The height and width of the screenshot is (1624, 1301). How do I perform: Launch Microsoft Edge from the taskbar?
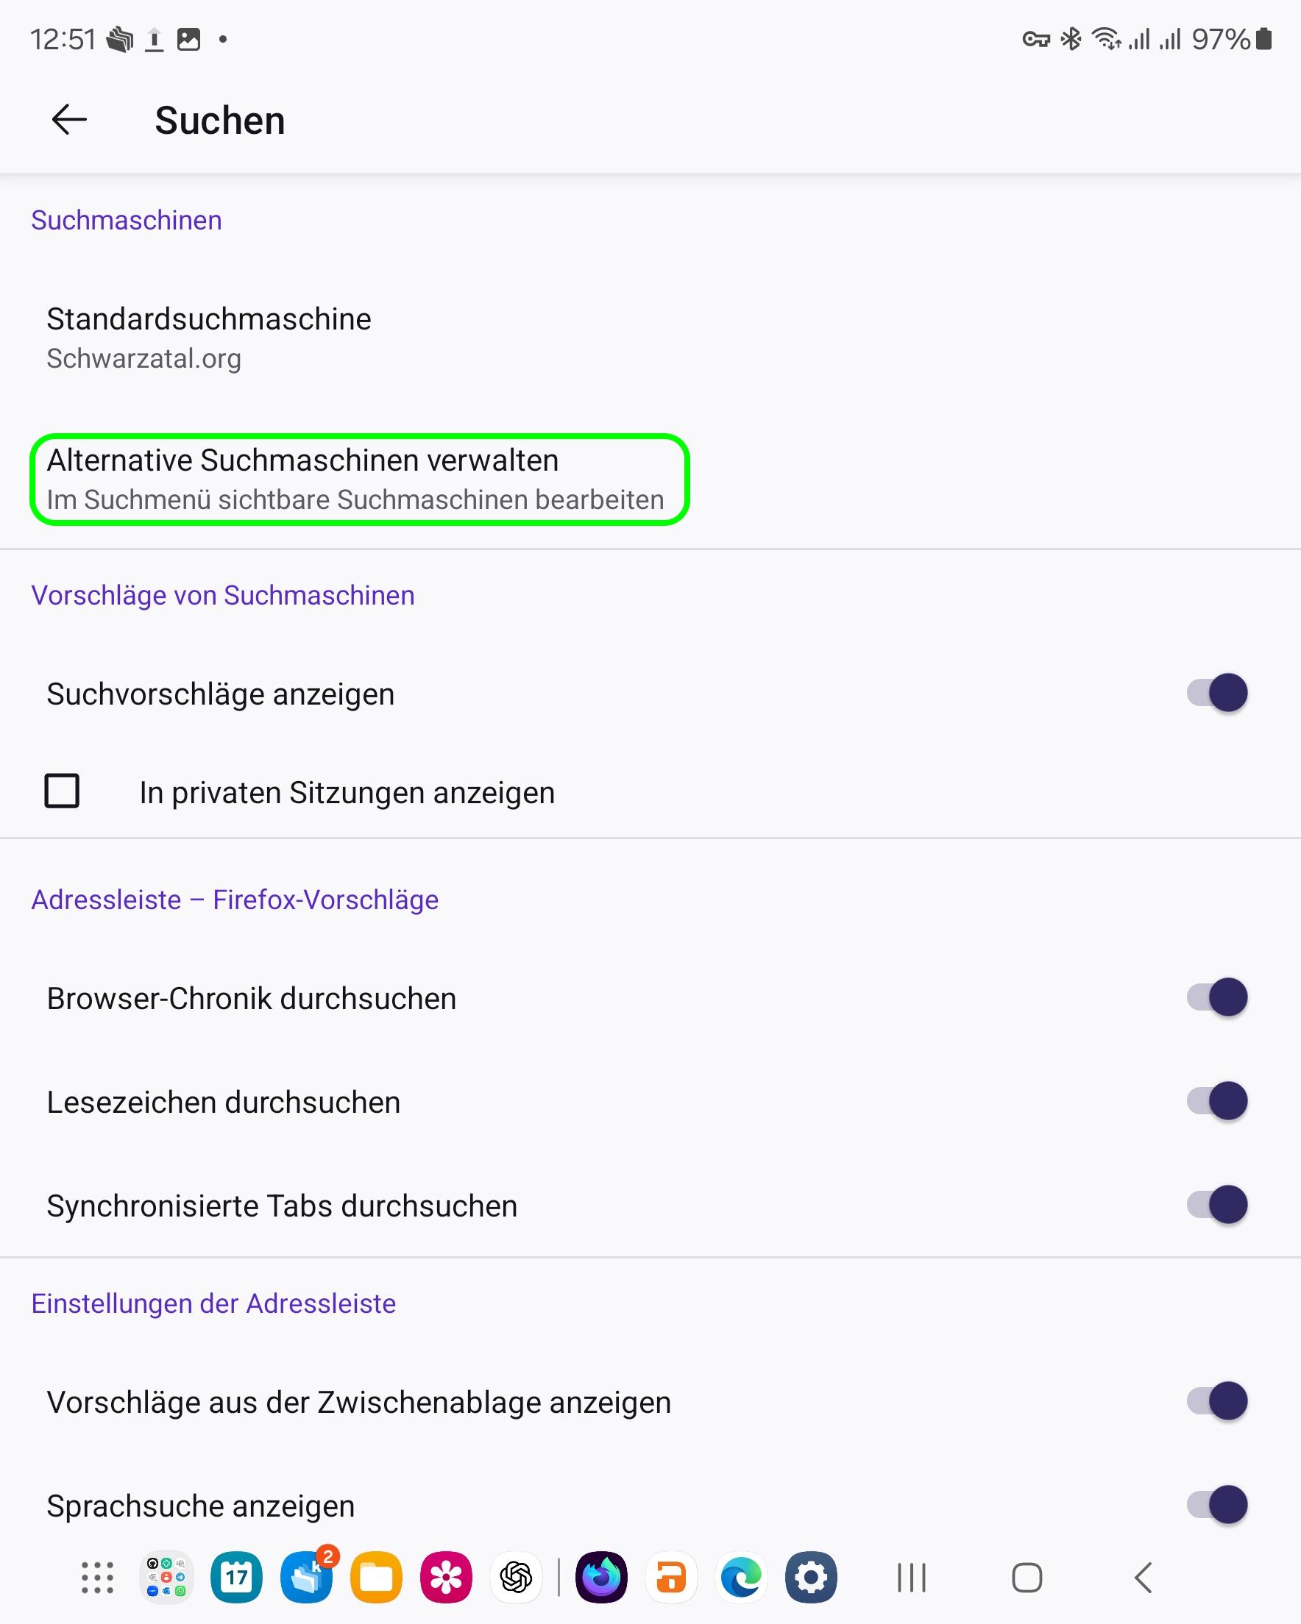[741, 1578]
